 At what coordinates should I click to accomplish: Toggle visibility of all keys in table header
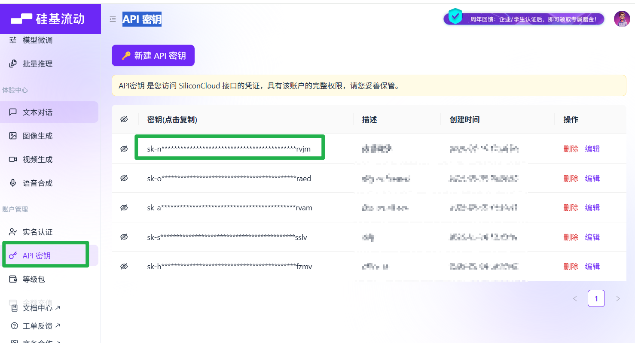tap(124, 119)
